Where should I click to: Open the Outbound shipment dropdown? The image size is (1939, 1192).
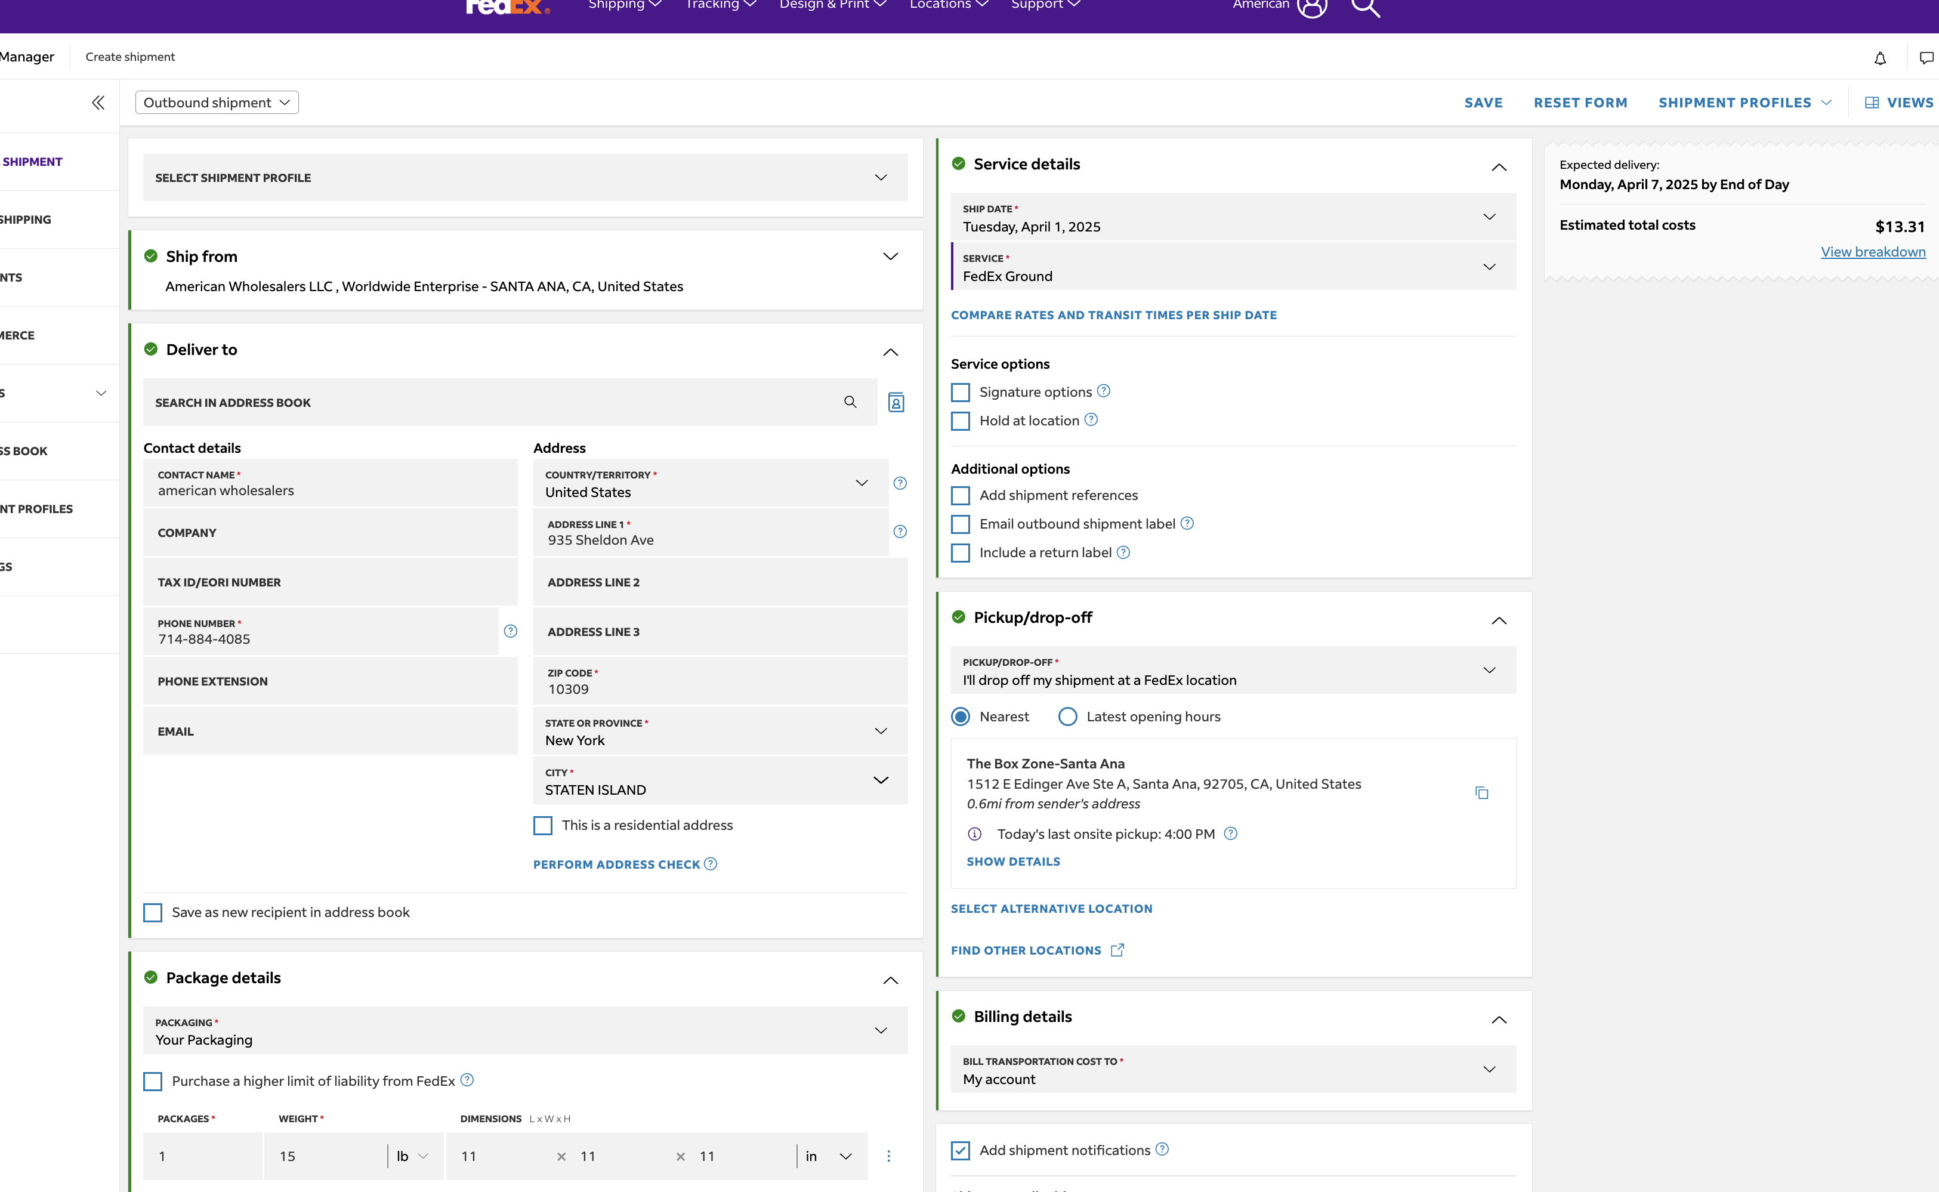tap(217, 103)
